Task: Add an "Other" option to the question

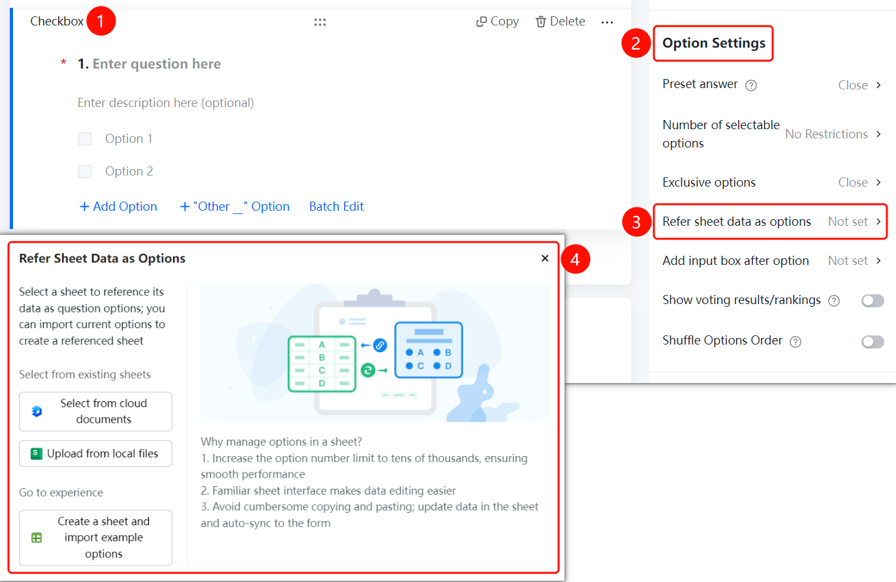Action: click(x=235, y=207)
